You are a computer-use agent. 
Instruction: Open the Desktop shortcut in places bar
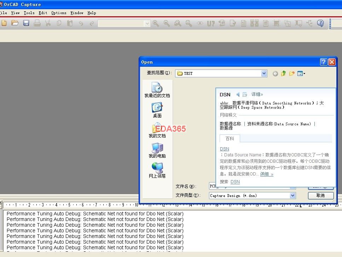click(x=157, y=110)
